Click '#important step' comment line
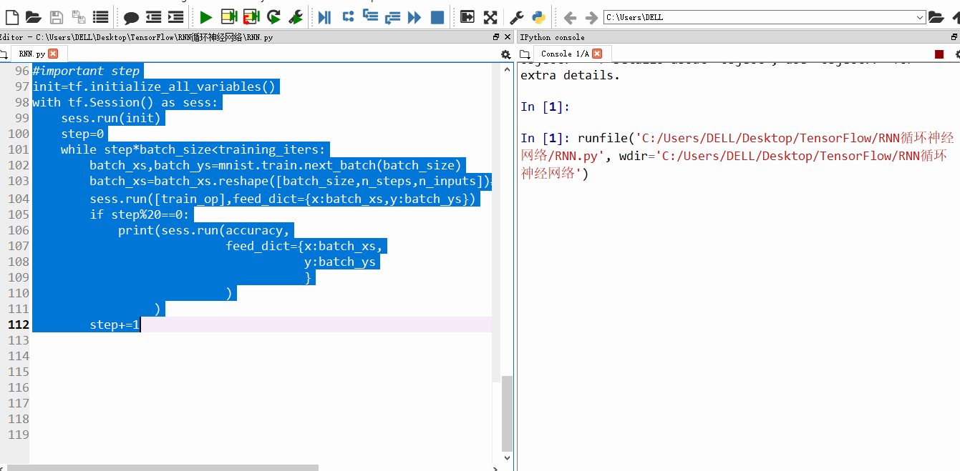 click(86, 71)
